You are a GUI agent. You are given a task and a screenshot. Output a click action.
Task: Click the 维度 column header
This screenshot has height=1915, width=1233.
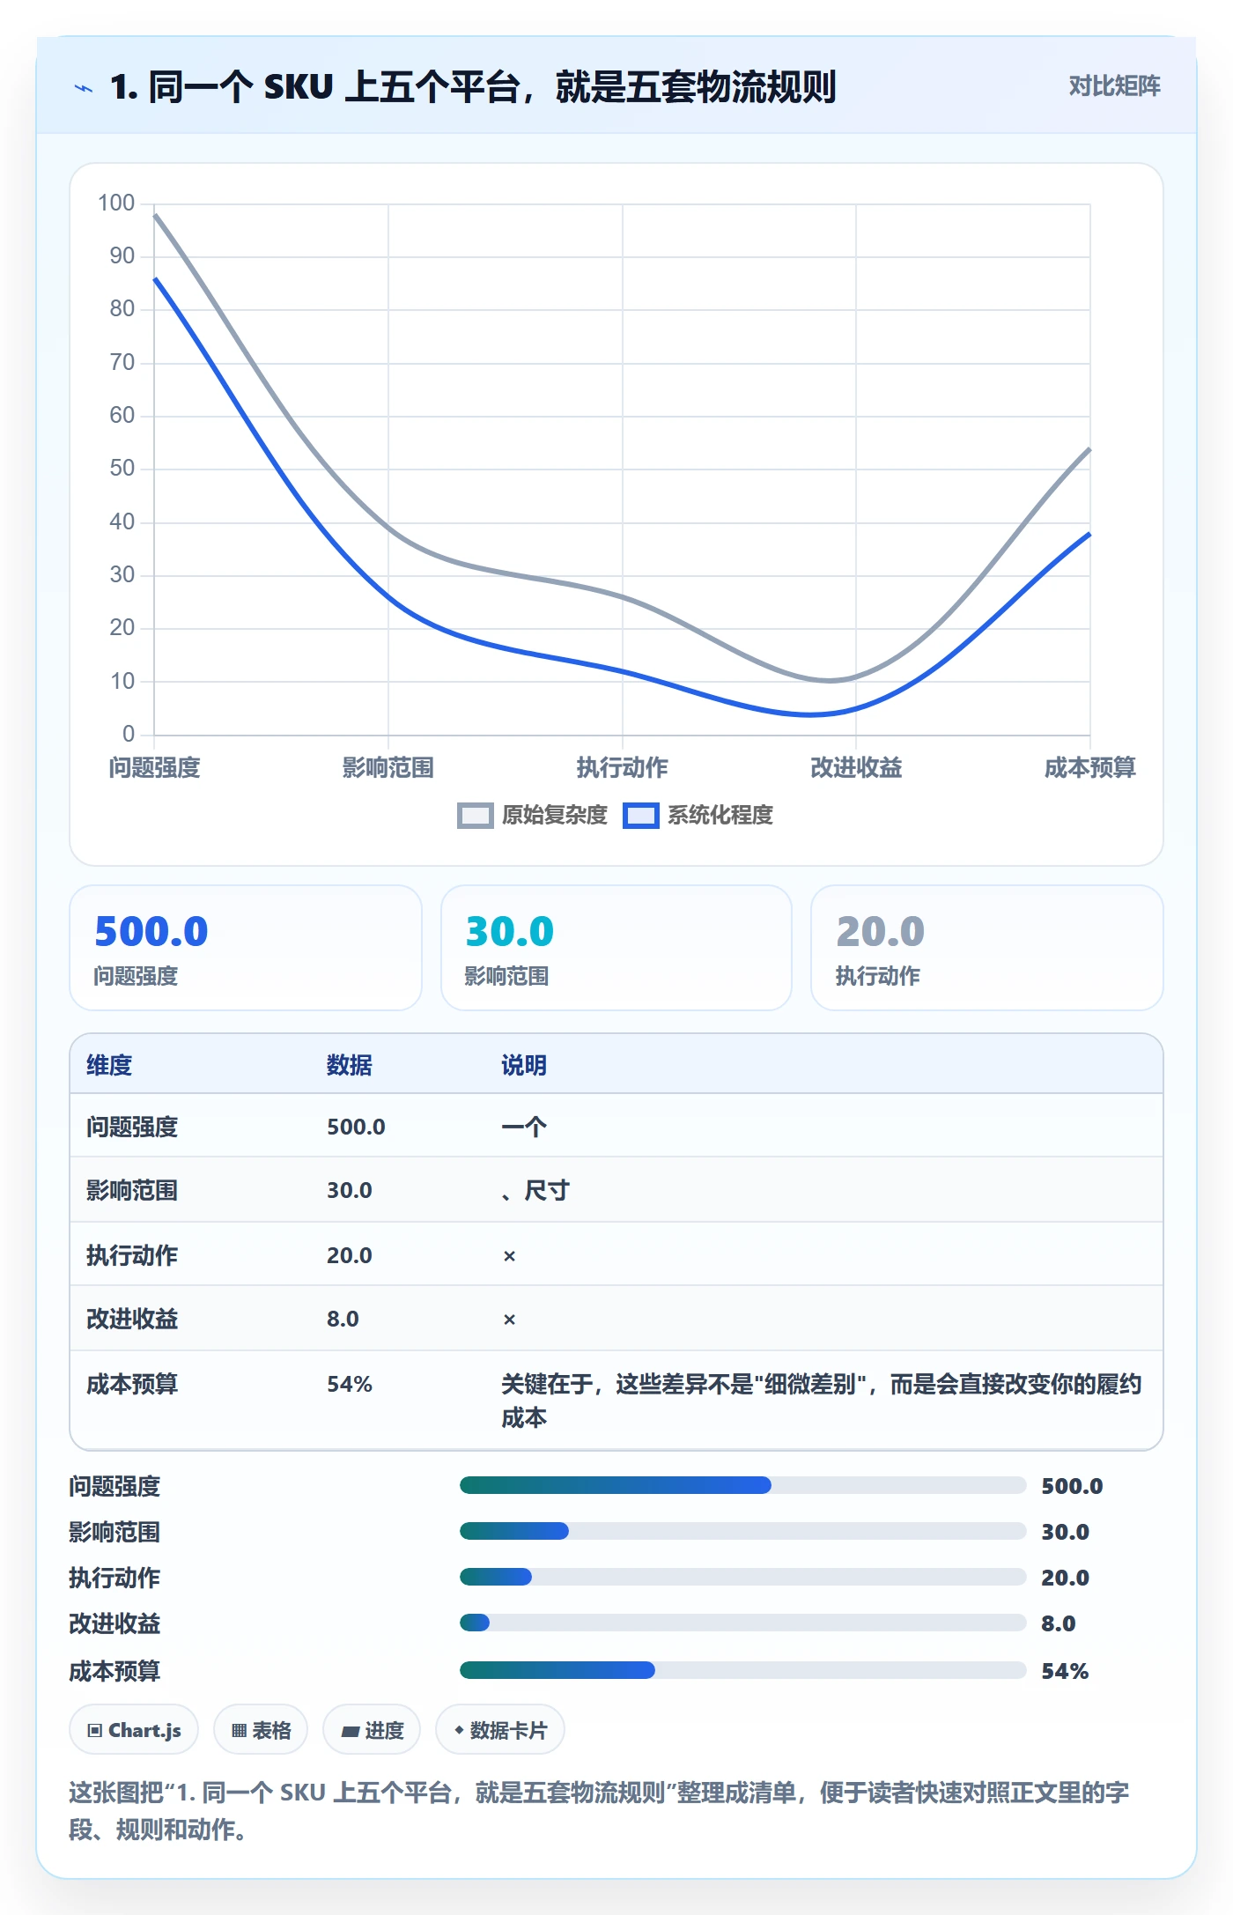pos(109,1065)
